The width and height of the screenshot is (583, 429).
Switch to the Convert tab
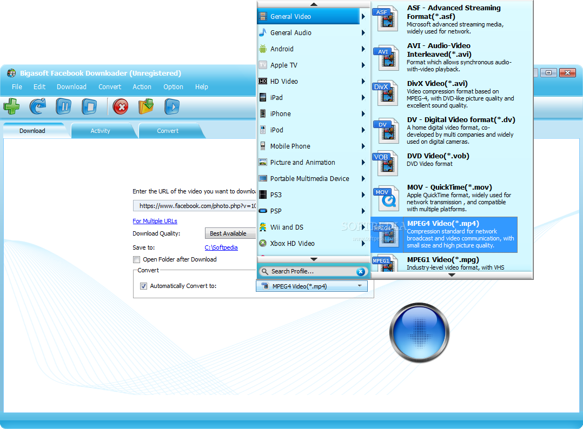(x=168, y=131)
